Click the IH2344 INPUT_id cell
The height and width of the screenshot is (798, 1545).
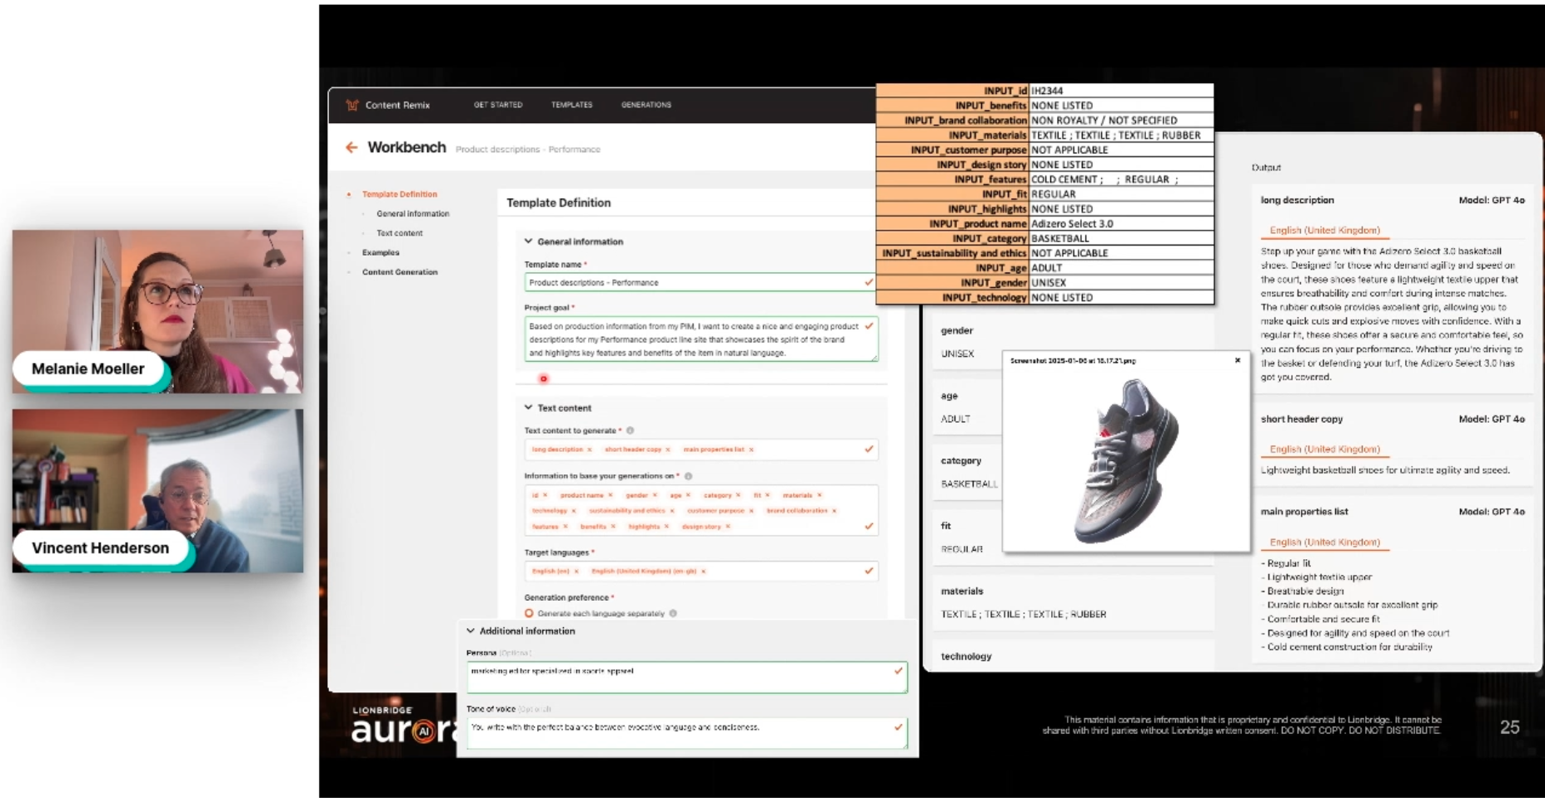(x=1121, y=91)
